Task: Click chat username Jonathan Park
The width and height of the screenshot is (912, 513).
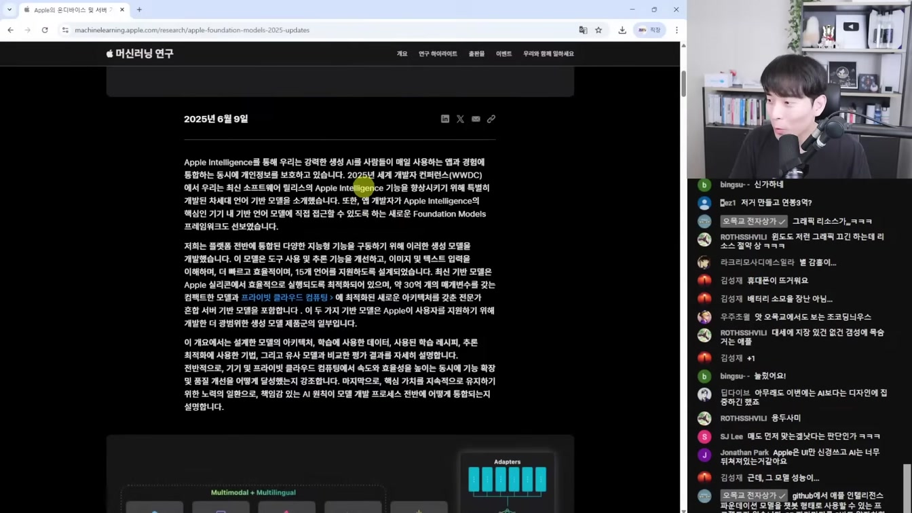Action: point(744,453)
